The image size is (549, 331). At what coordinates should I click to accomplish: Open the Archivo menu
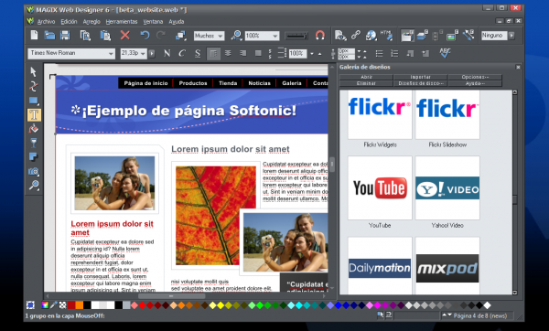point(46,22)
